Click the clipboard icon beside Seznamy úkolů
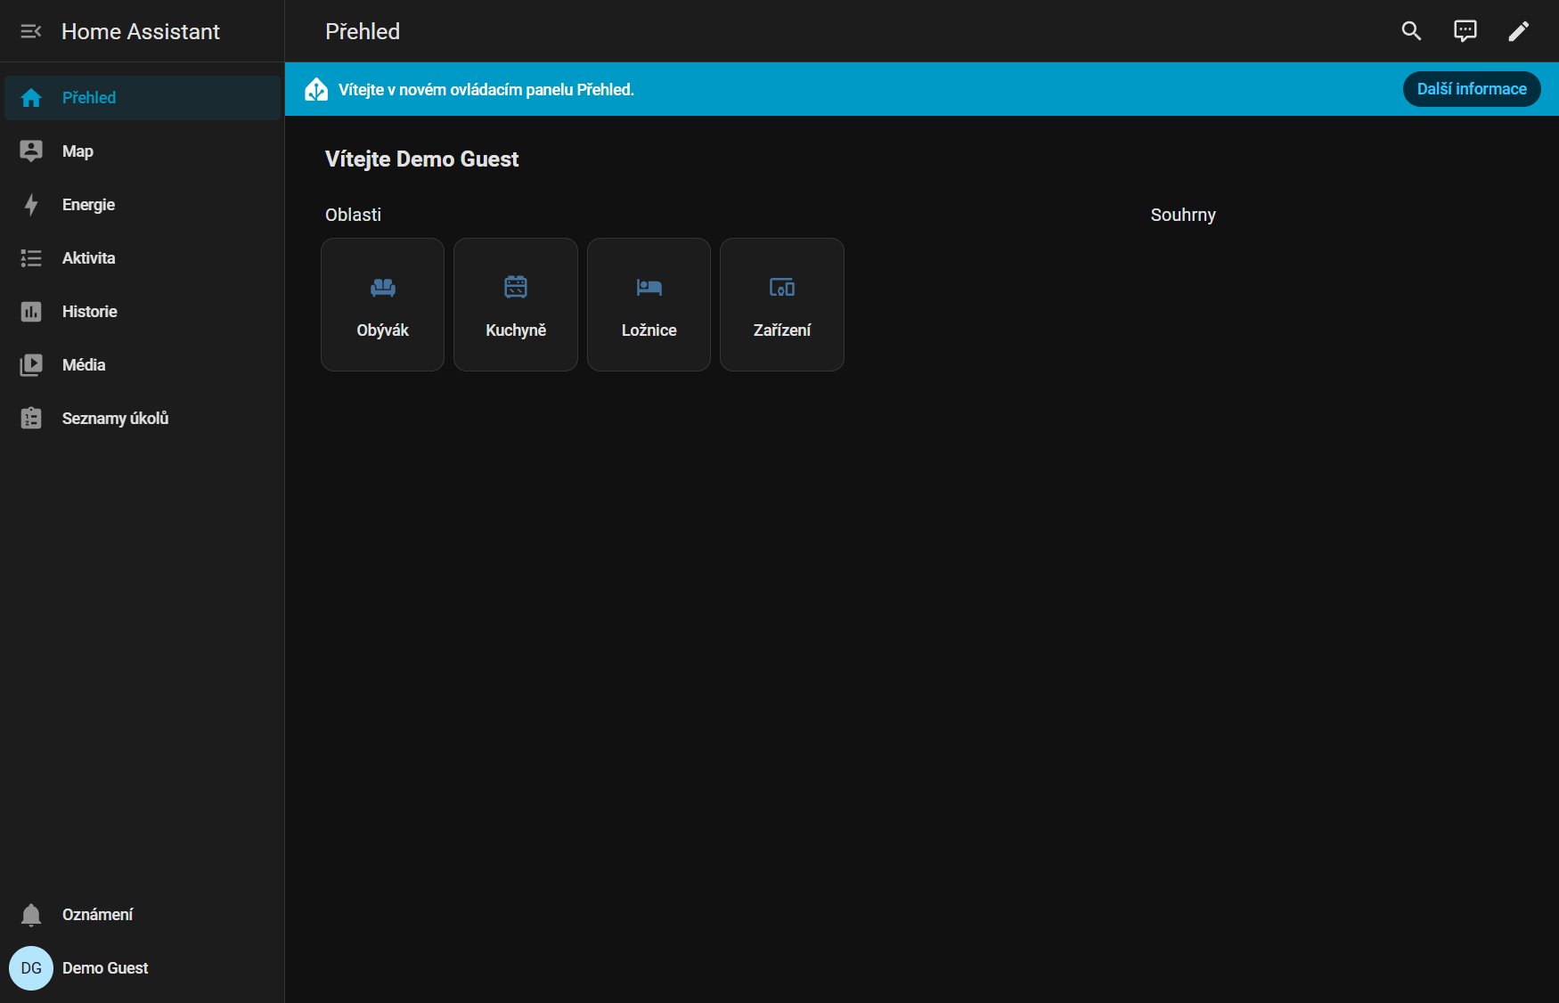Viewport: 1559px width, 1003px height. (31, 419)
